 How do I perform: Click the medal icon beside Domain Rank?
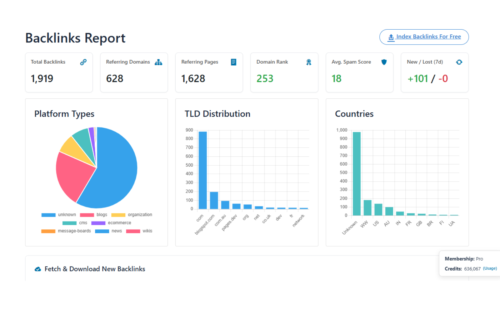click(308, 62)
